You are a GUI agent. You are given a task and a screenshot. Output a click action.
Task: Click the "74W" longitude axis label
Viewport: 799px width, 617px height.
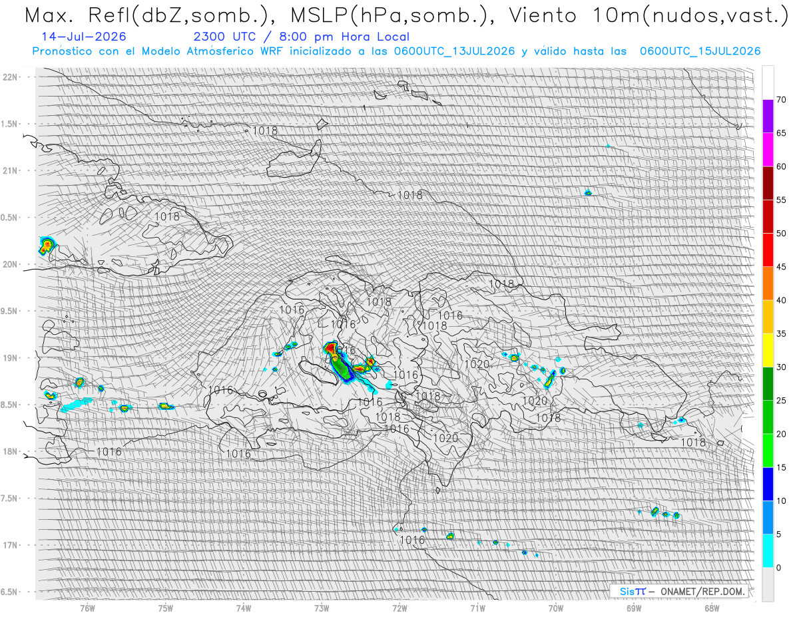point(244,608)
